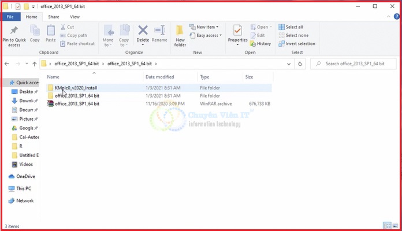Click the Rename button
402x231 pixels.
[159, 33]
